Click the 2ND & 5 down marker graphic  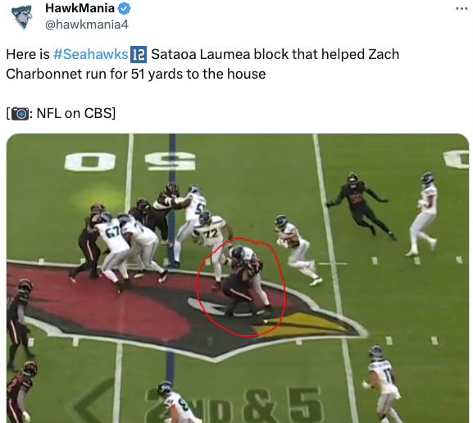point(234,405)
